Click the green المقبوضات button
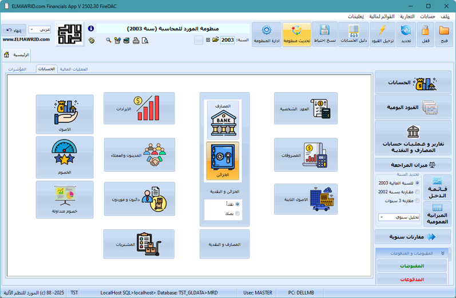Screen dimensions: 456x298 click(412, 266)
